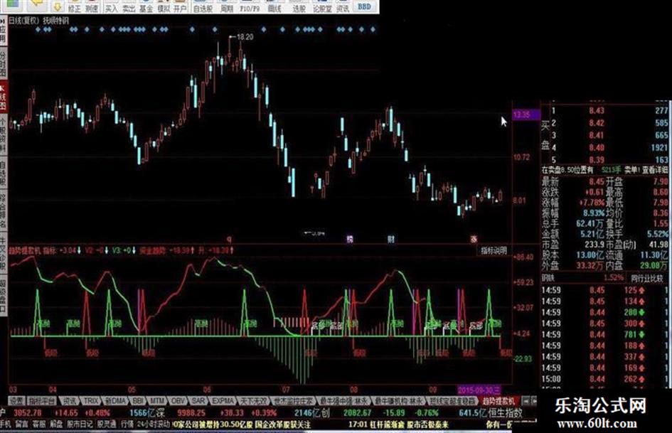Screen dimensions: 672x433
Task: Click the F10/F9 toolbar icon
Action: tap(250, 6)
